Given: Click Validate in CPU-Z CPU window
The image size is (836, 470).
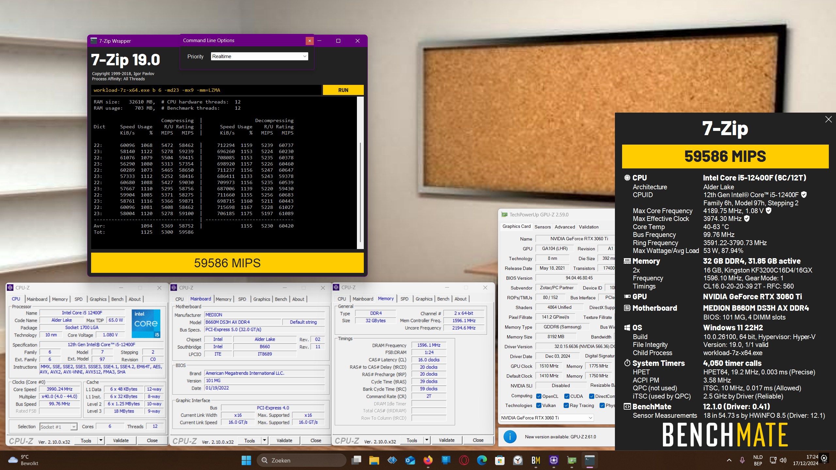Looking at the screenshot, I should click(121, 440).
